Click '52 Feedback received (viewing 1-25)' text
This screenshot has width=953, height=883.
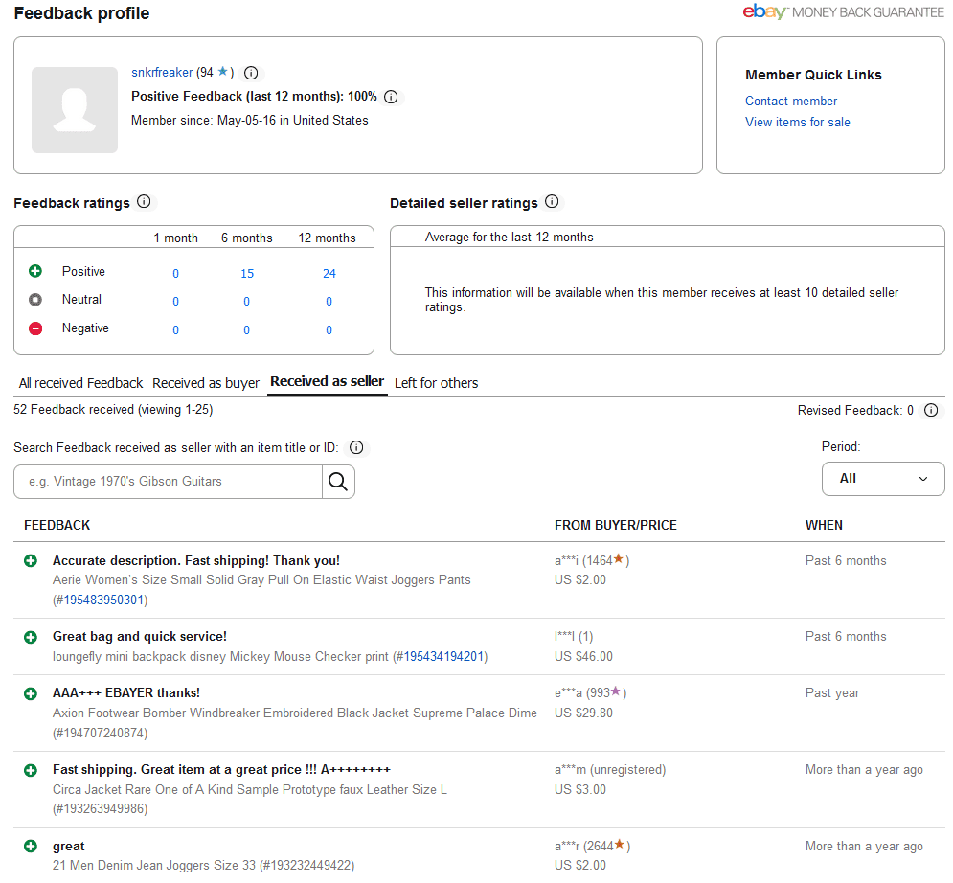pos(113,410)
